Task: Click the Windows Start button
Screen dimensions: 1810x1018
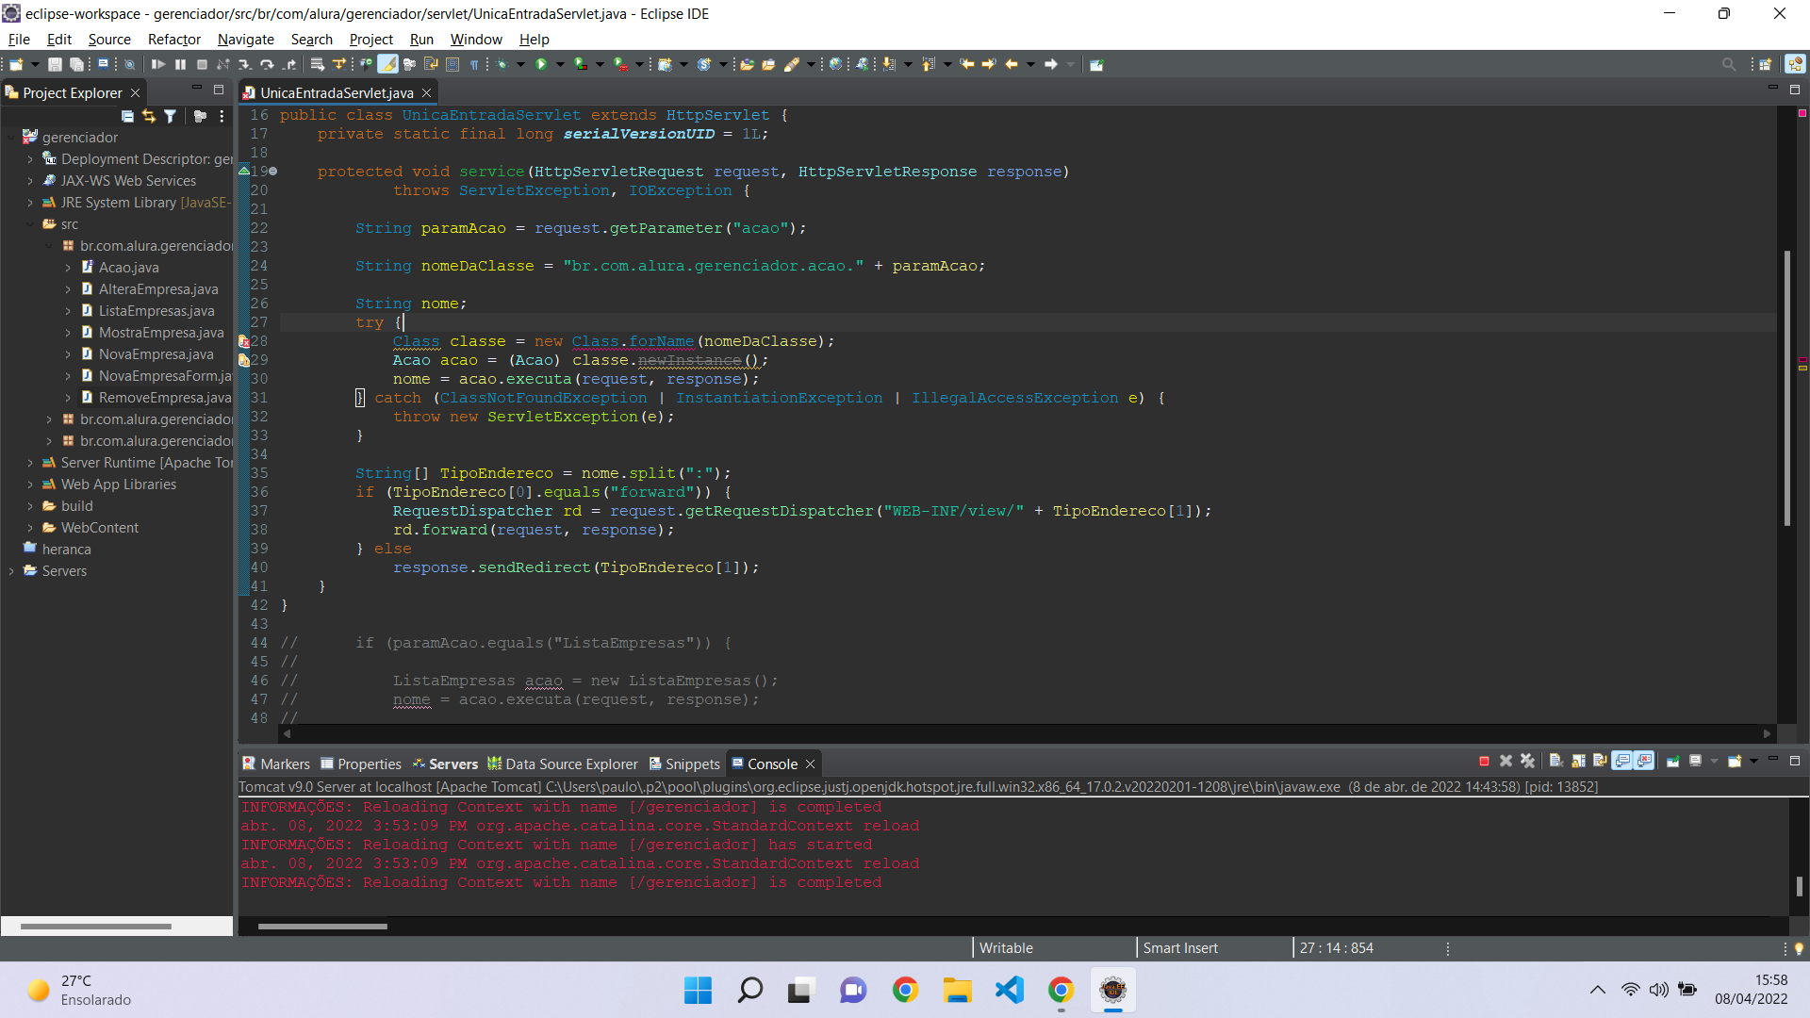Action: pyautogui.click(x=698, y=990)
